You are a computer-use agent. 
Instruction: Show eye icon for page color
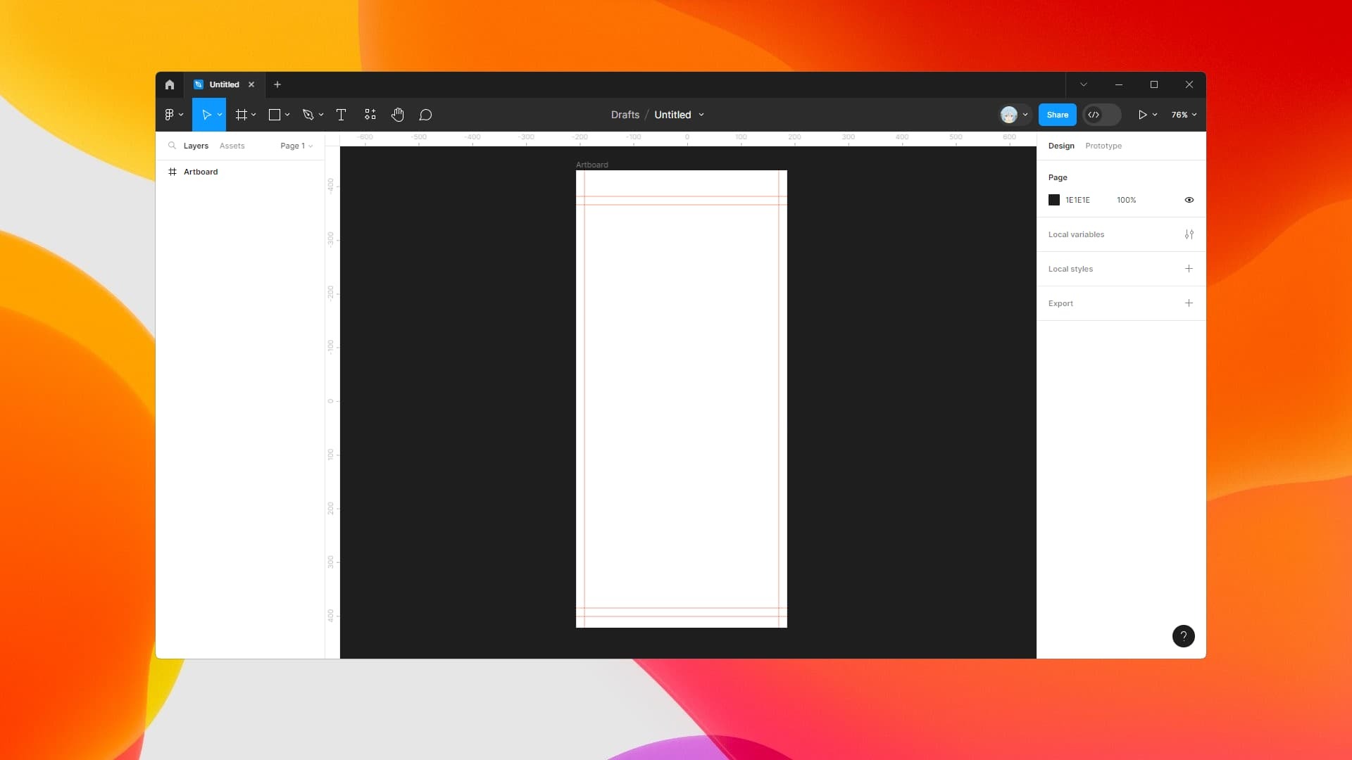(1189, 200)
